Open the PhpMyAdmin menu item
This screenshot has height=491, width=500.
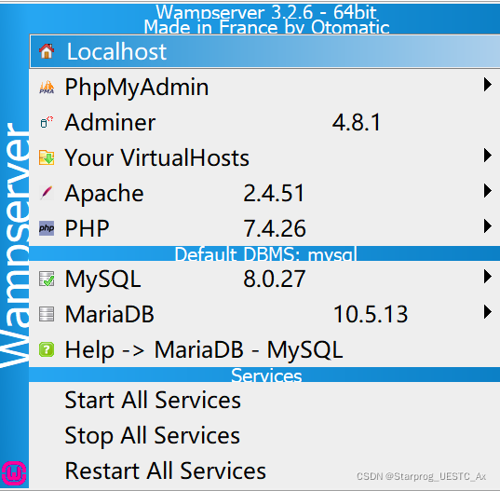(x=264, y=87)
